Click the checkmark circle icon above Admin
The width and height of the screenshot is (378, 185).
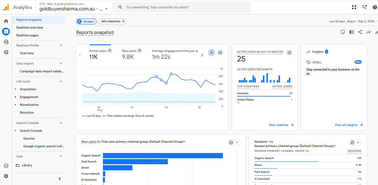pos(6,166)
